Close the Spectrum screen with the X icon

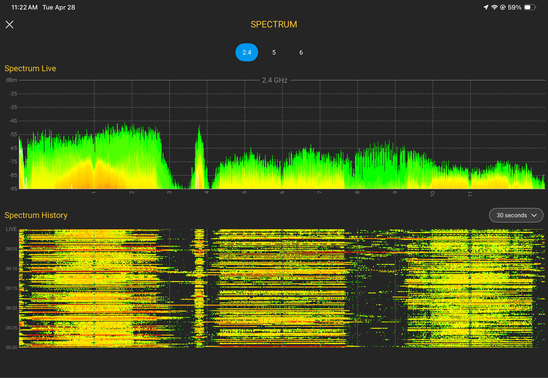point(10,25)
